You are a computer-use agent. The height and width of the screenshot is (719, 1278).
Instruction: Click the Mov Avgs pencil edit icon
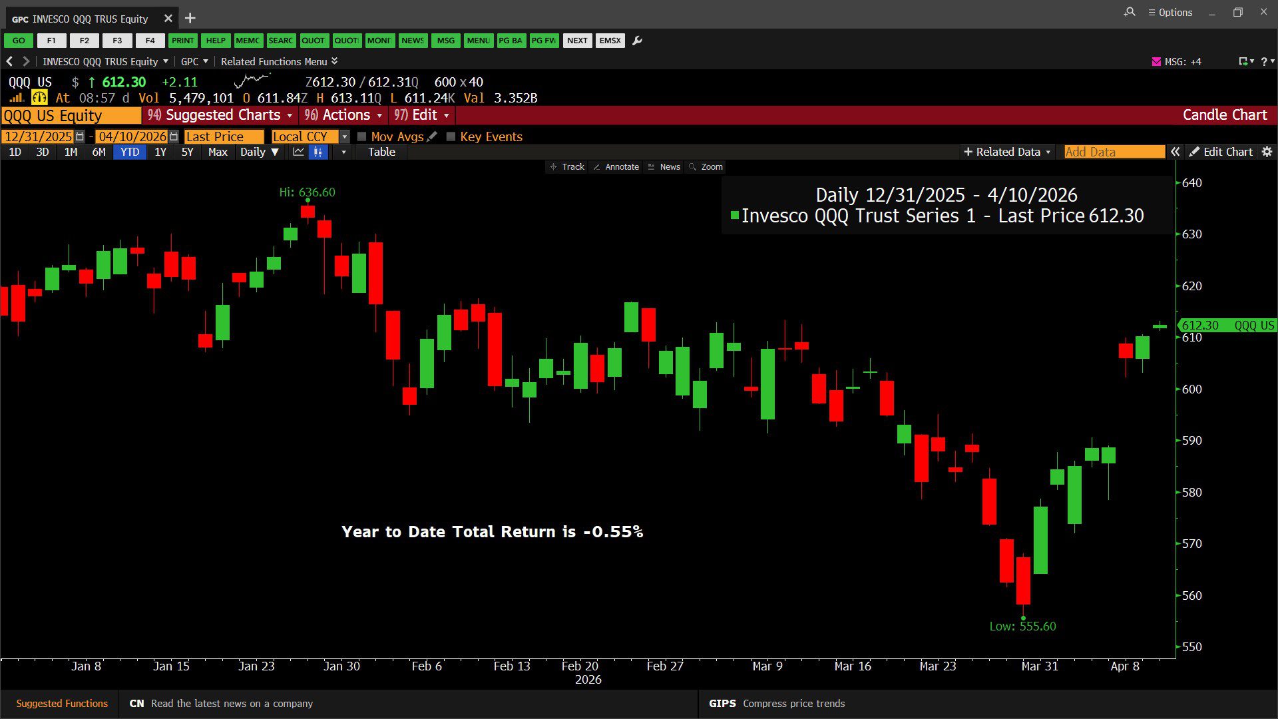click(432, 136)
